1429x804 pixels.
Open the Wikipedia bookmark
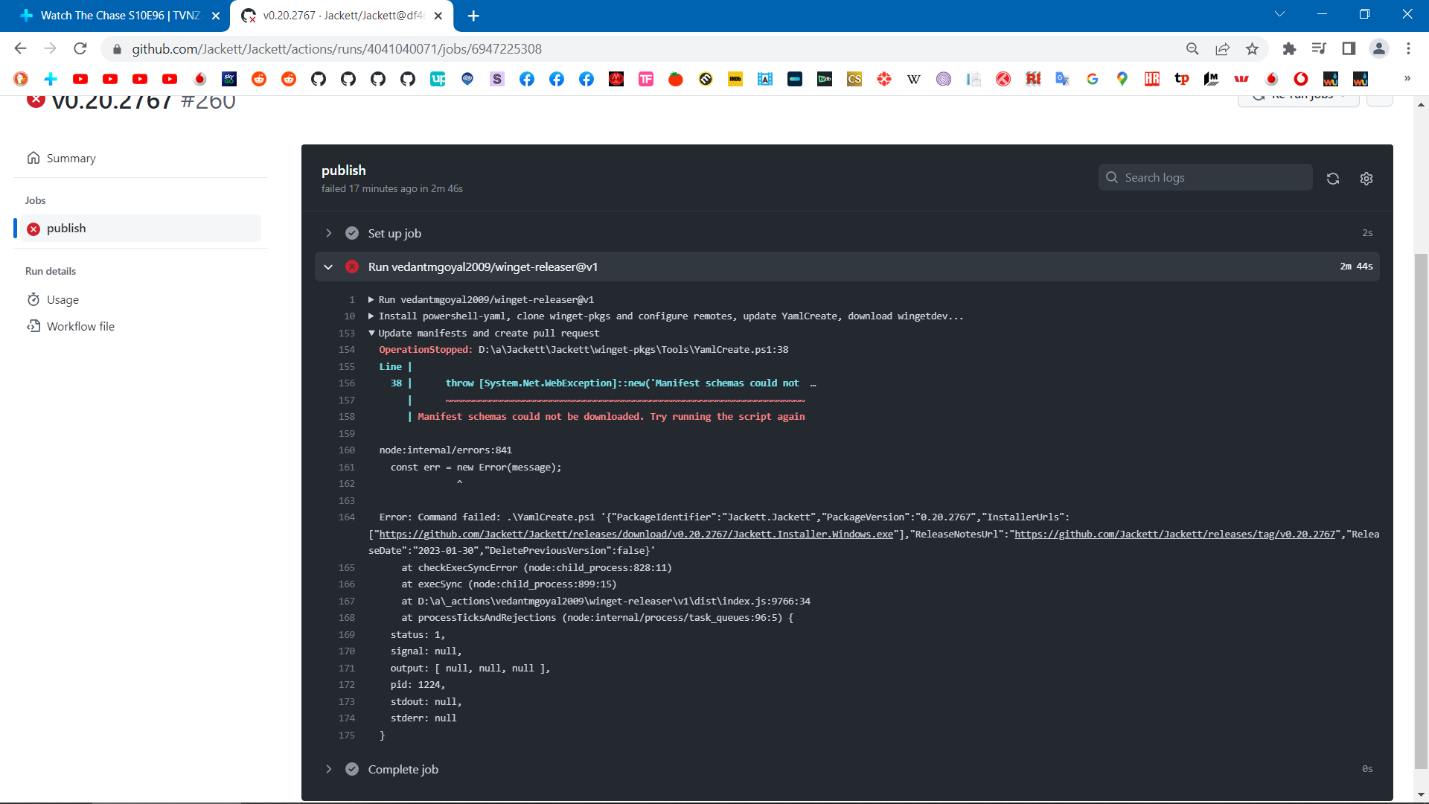point(914,79)
